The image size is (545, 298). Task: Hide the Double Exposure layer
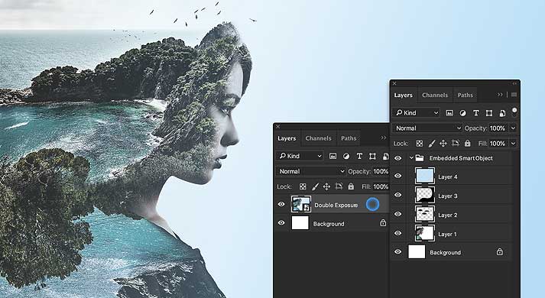click(281, 204)
